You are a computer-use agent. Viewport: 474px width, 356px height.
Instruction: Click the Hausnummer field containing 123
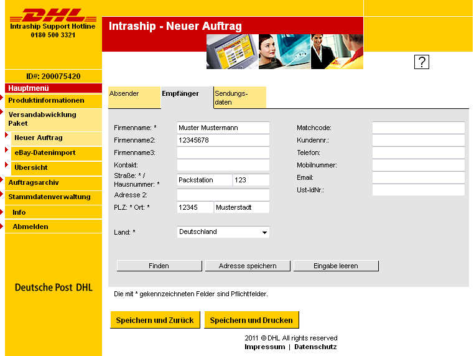point(251,180)
